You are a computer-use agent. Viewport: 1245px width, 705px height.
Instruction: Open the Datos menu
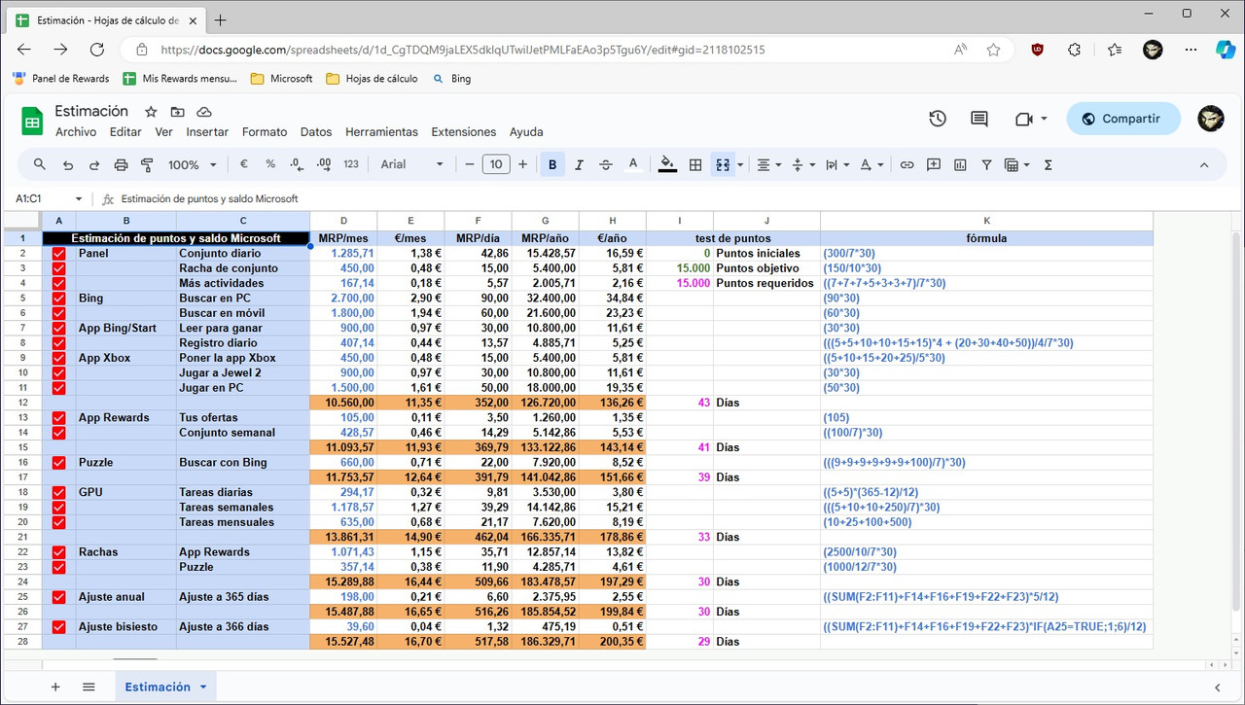[316, 132]
